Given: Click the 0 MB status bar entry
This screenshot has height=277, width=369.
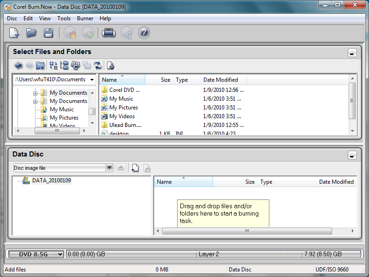Looking at the screenshot, I should [162, 270].
